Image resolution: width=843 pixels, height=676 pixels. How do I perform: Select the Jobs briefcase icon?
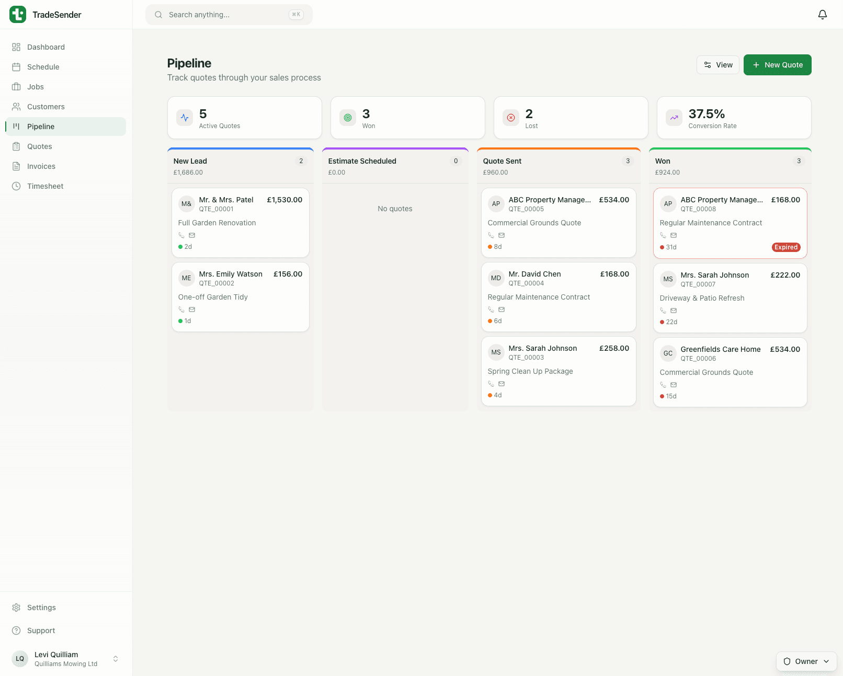(x=16, y=87)
